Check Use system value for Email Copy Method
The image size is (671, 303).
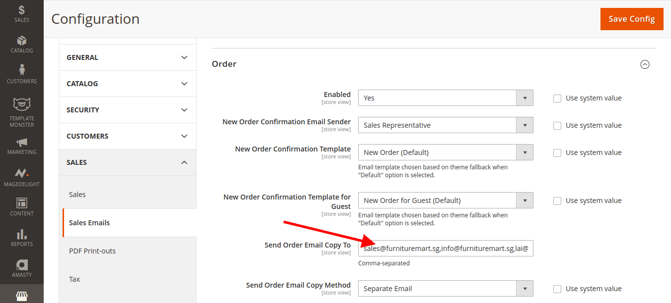(x=557, y=289)
